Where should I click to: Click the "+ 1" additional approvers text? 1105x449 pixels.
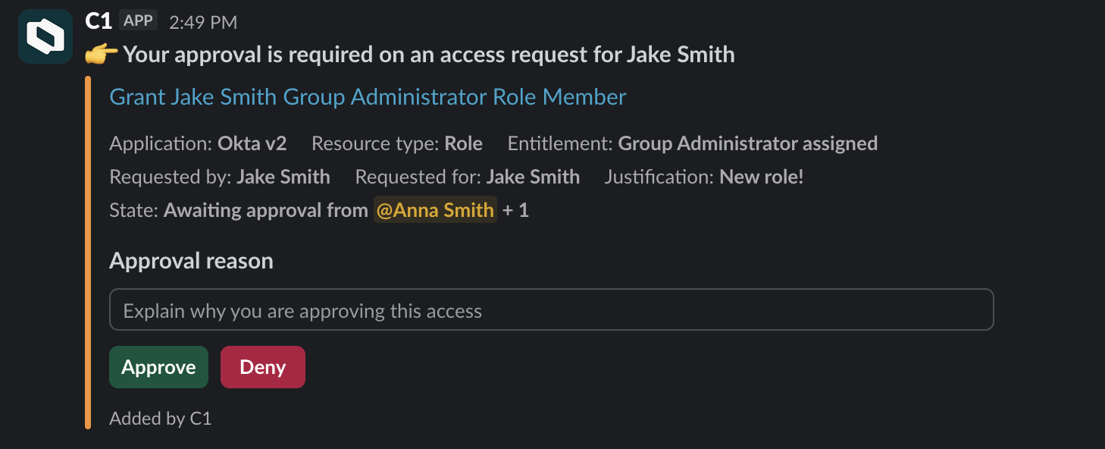click(x=515, y=210)
